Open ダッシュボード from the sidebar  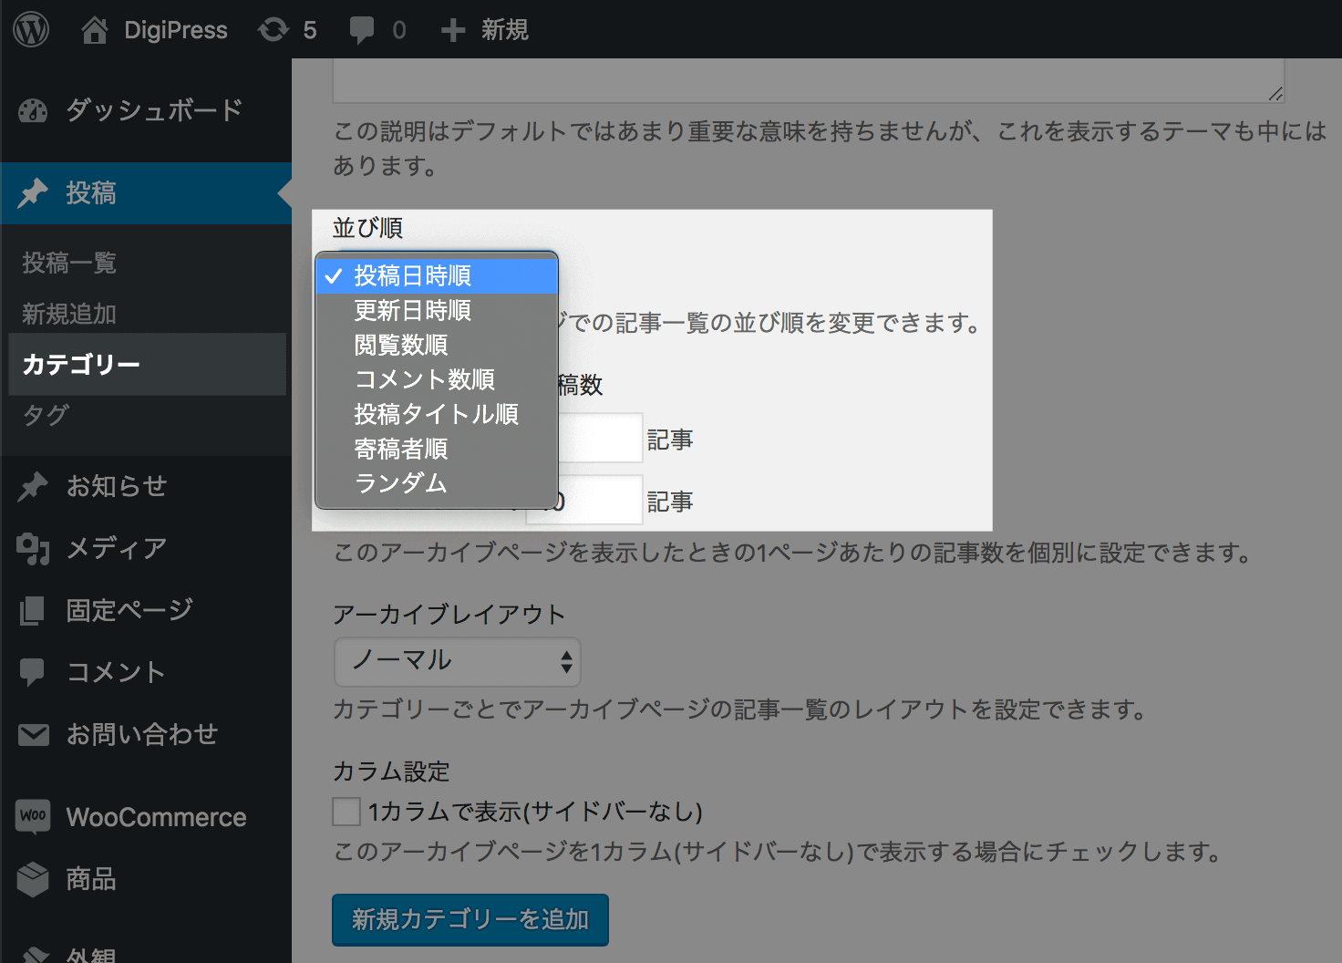(x=153, y=110)
